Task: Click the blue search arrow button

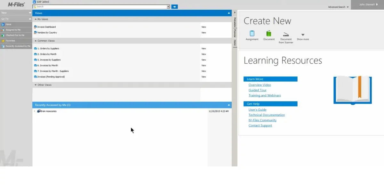Action: pyautogui.click(x=174, y=6)
